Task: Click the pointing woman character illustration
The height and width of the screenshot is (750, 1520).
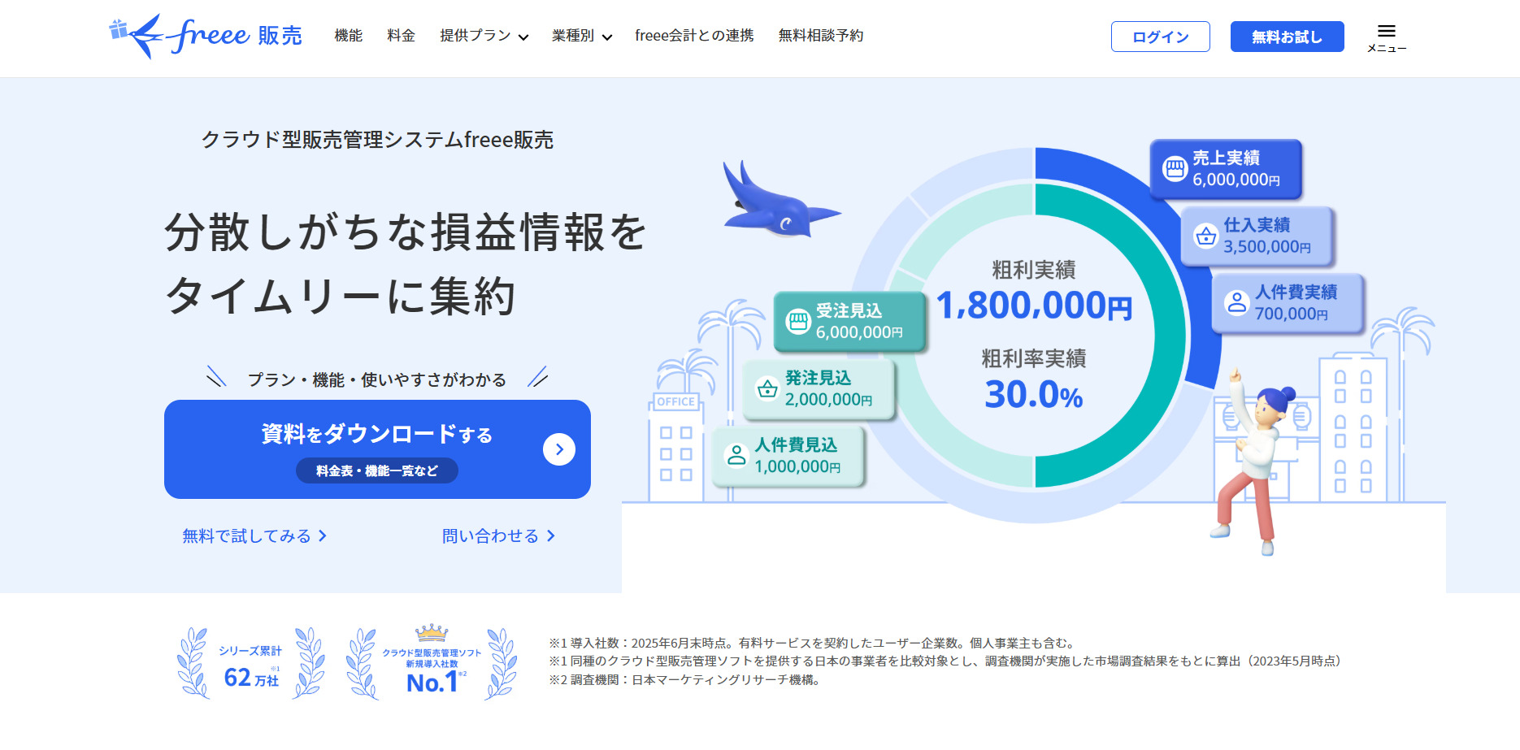Action: (x=1253, y=461)
